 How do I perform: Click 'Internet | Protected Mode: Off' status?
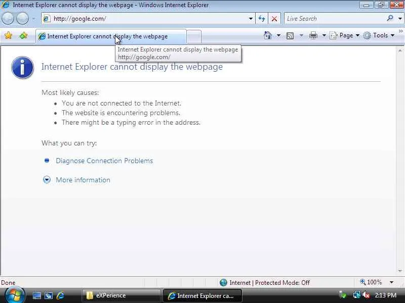coord(269,283)
